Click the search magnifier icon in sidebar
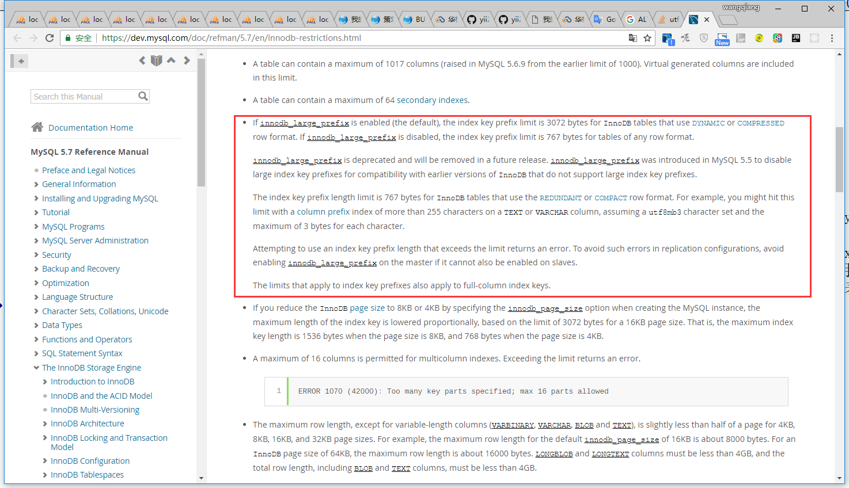This screenshot has width=849, height=488. click(x=143, y=96)
